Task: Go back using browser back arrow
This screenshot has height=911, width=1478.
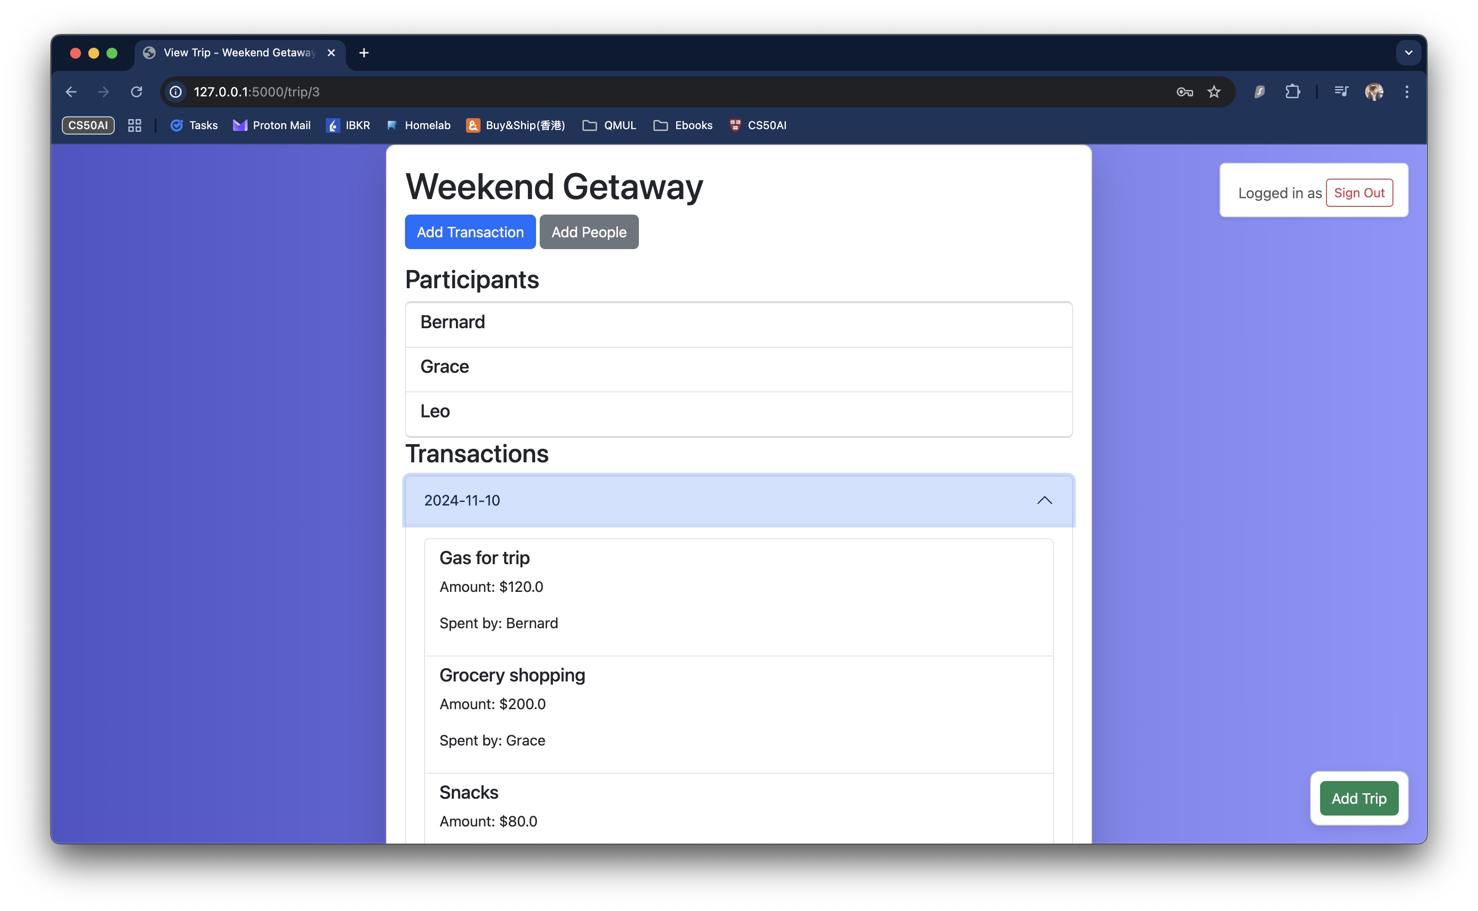Action: 71,91
